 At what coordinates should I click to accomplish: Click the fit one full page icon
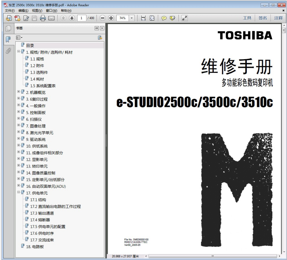coord(152,18)
